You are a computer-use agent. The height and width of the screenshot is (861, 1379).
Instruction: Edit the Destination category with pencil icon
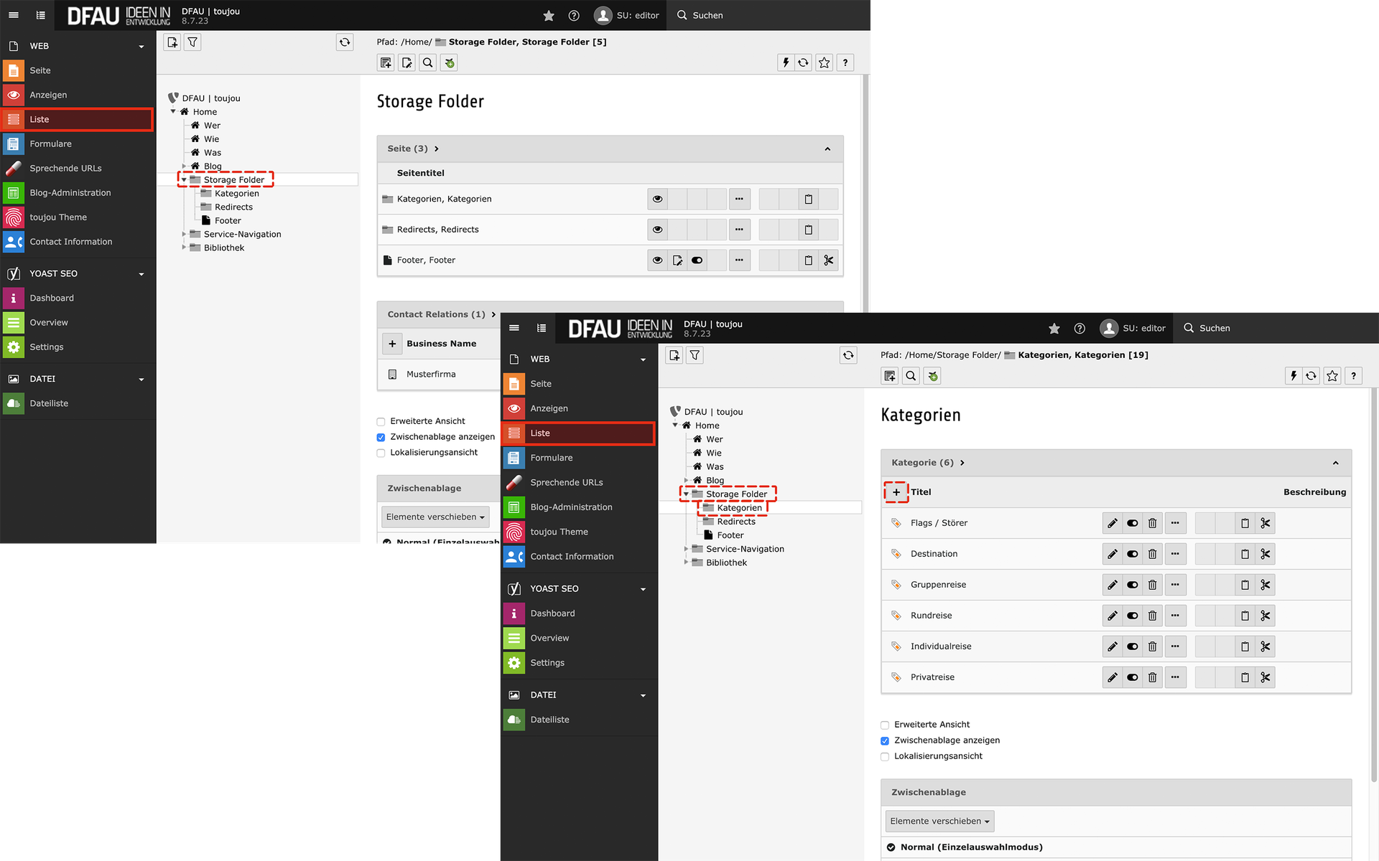(1112, 554)
